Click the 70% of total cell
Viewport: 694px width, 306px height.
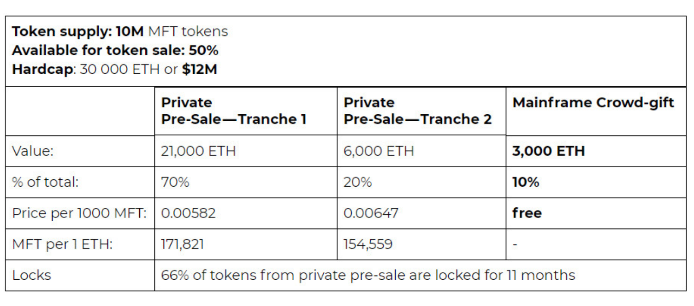click(175, 182)
